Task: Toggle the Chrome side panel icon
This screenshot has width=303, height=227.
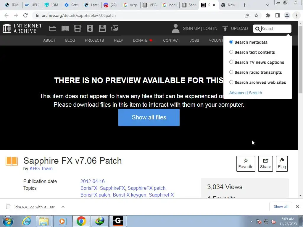Action: 278,15
